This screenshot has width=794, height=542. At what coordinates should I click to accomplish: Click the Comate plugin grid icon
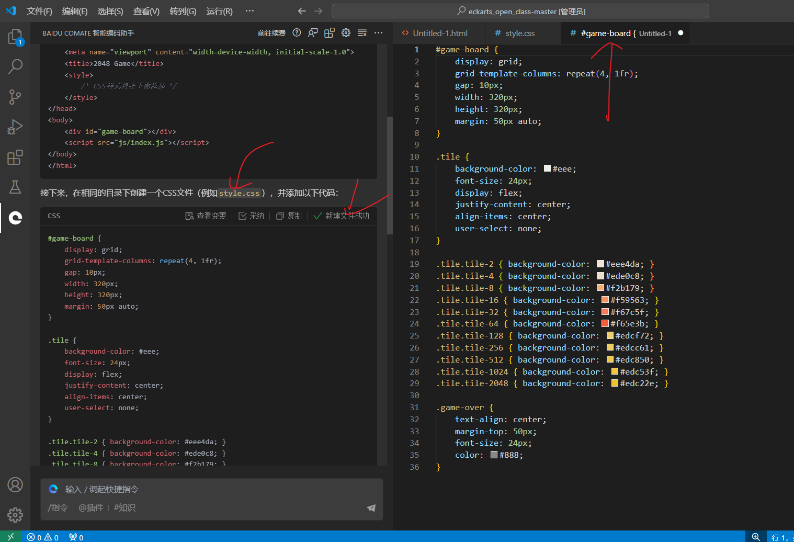(329, 33)
